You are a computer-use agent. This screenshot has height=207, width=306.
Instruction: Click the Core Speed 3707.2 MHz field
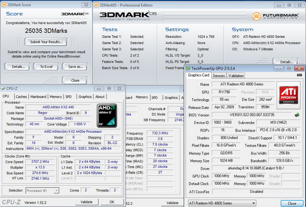(40, 162)
